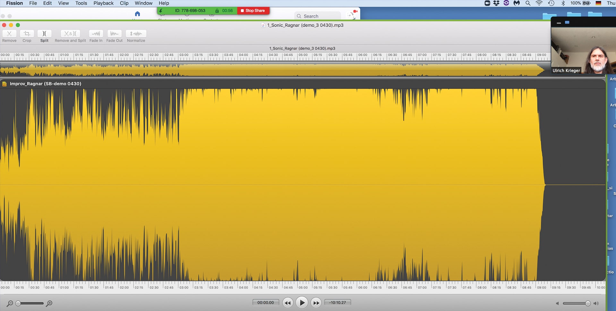Apply Fade In effect
Viewport: 616px width, 311px height.
coord(96,34)
